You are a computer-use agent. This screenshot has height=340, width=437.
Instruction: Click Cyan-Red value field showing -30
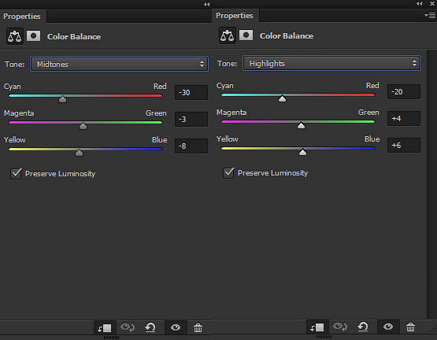click(x=191, y=93)
